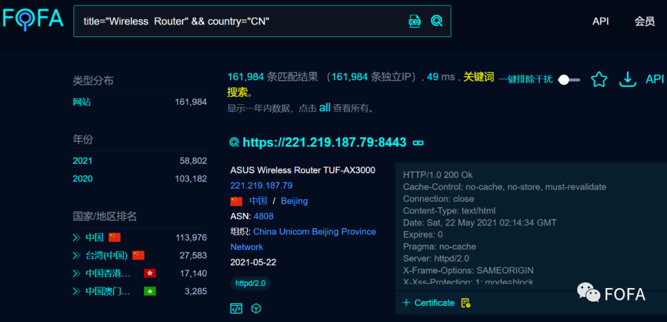The image size is (667, 322).
Task: Click the httpd/2.0 tag
Action: pyautogui.click(x=250, y=283)
